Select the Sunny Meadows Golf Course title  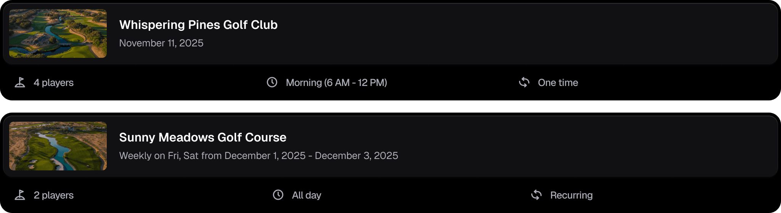coord(202,137)
